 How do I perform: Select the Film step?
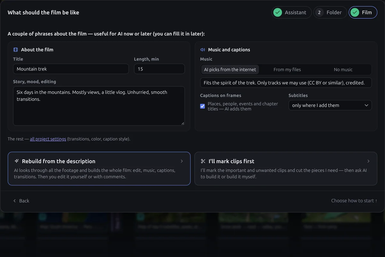[363, 13]
